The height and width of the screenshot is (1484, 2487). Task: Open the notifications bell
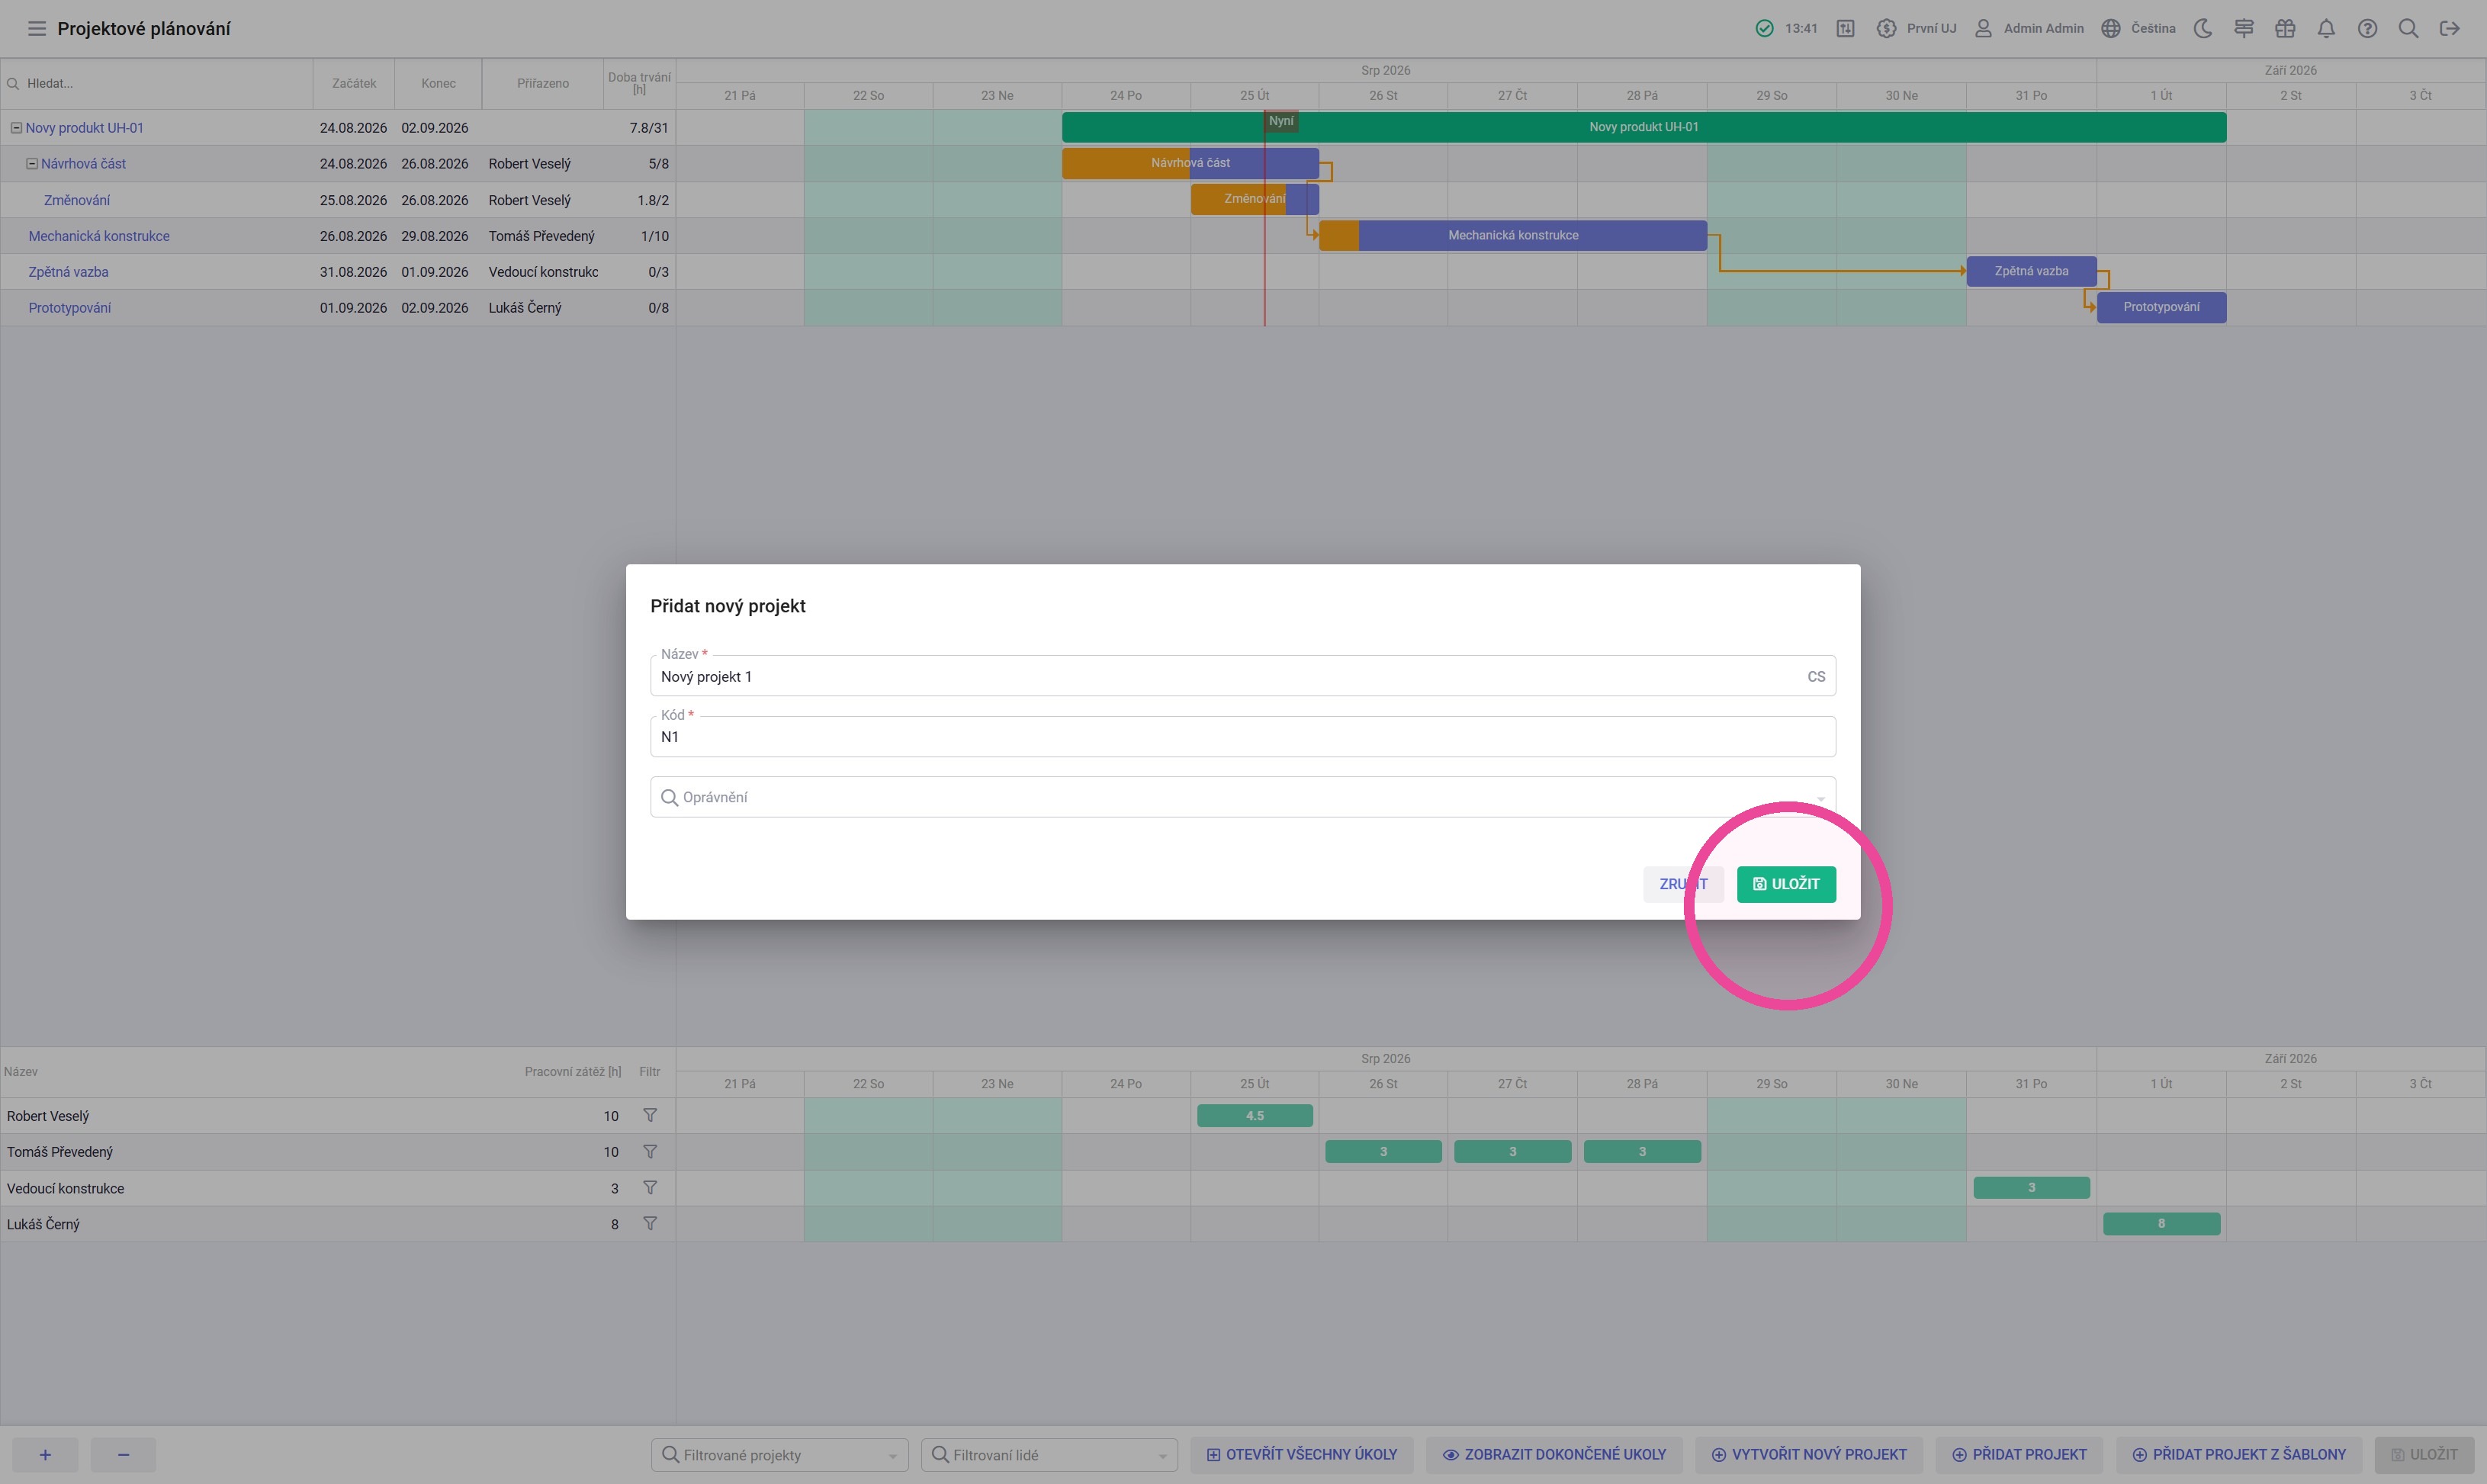[x=2326, y=29]
